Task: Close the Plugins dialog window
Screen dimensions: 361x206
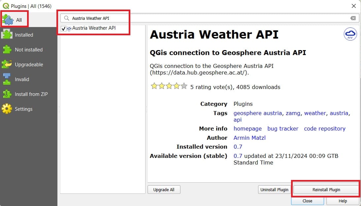Action: [x=354, y=6]
